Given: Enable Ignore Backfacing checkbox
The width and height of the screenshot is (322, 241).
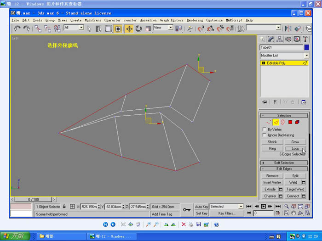Looking at the screenshot, I should click(x=264, y=135).
